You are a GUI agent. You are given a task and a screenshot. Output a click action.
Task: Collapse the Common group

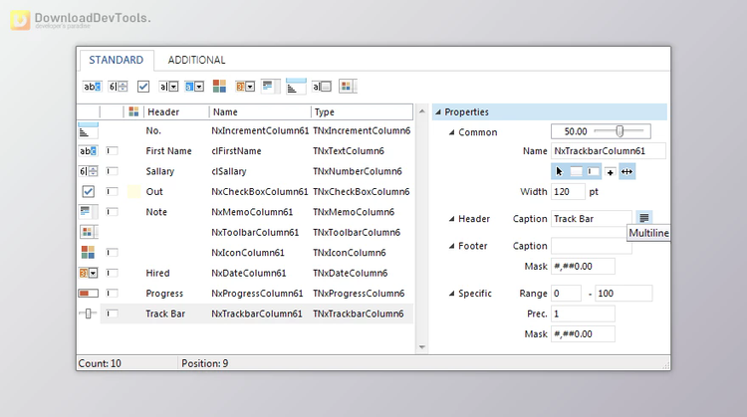pyautogui.click(x=451, y=132)
